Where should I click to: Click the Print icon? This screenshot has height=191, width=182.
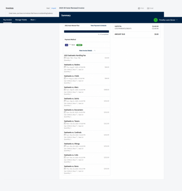139,8
